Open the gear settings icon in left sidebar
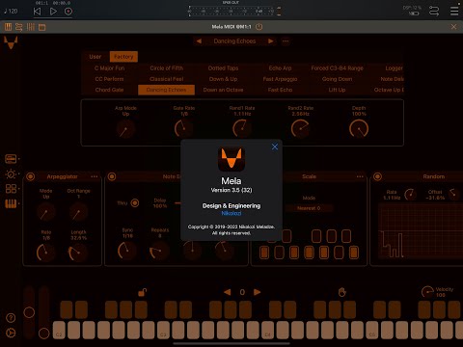 (11, 173)
